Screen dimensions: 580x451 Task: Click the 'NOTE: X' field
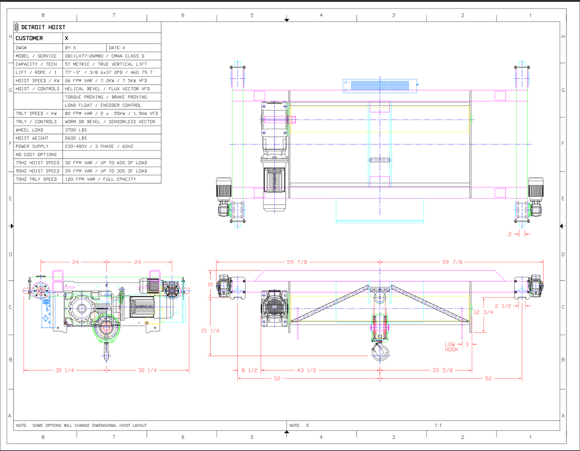[x=299, y=426]
